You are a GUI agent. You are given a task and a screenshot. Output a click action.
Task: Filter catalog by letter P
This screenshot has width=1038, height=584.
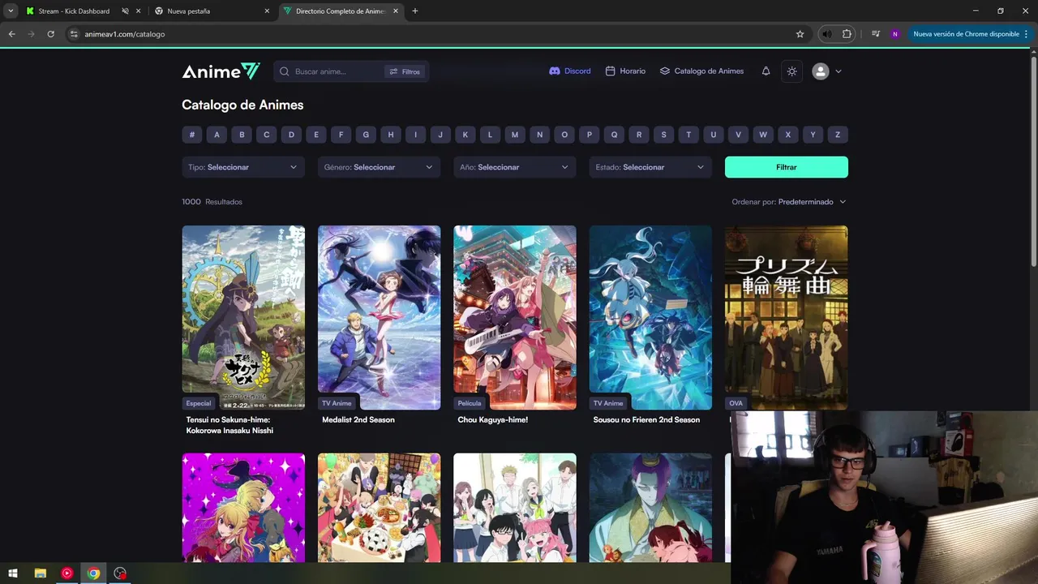click(x=590, y=135)
